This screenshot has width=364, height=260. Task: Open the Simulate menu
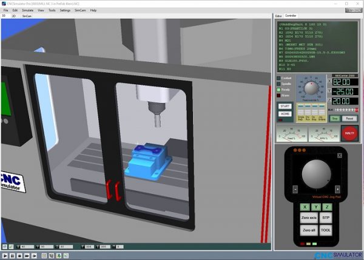click(x=28, y=10)
